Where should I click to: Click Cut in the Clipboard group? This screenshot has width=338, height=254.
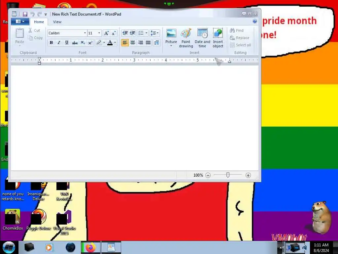34,30
